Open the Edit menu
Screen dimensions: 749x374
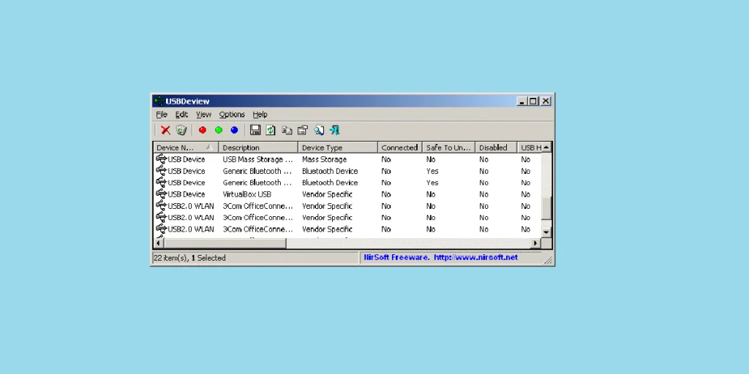(181, 115)
